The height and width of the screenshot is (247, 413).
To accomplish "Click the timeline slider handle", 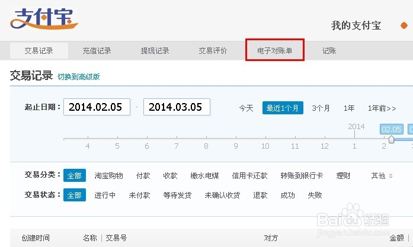I will [x=391, y=139].
